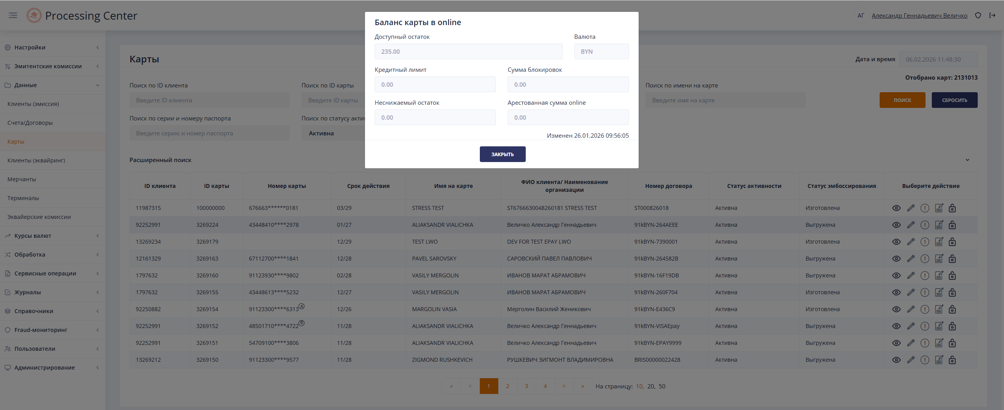Click the hamburger menu icon in header
Viewport: 1004px width, 410px height.
[13, 15]
